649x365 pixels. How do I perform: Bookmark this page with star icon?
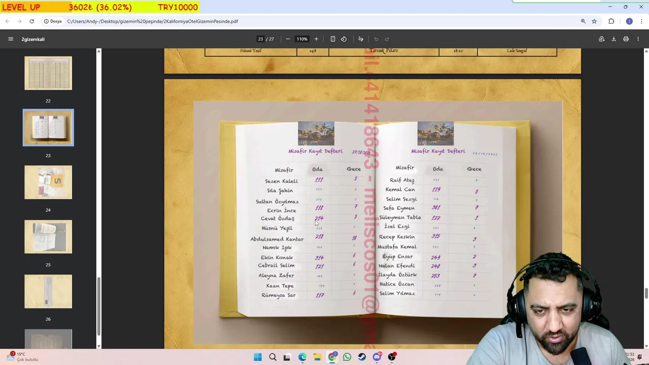coord(594,21)
